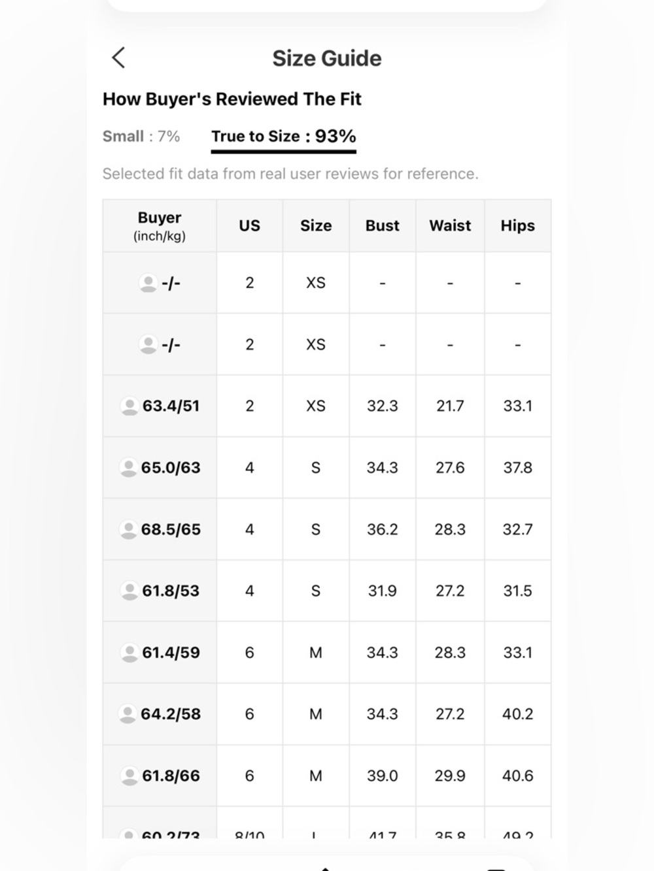Click buyer avatar icon for 61.4/59

(129, 653)
